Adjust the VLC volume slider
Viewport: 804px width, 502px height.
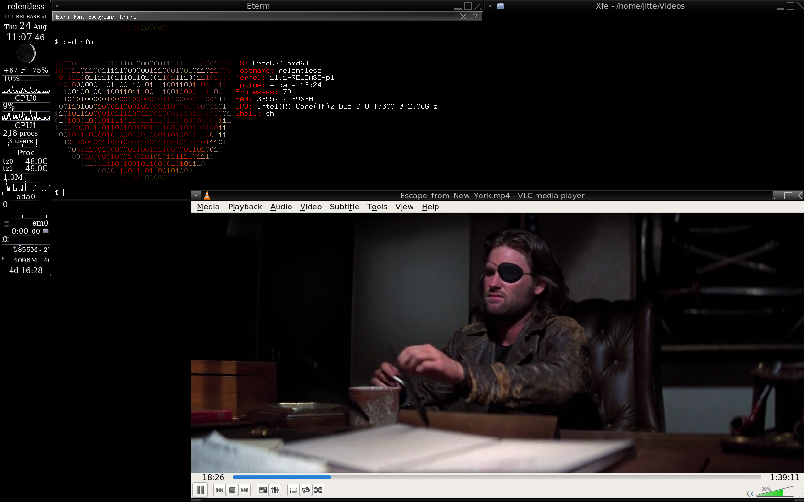pyautogui.click(x=775, y=492)
